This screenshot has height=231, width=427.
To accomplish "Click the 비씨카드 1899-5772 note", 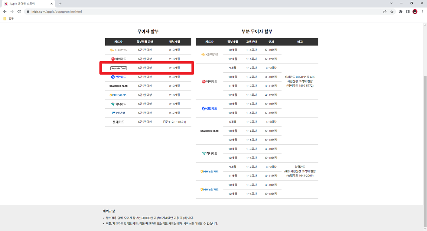I will [300, 86].
